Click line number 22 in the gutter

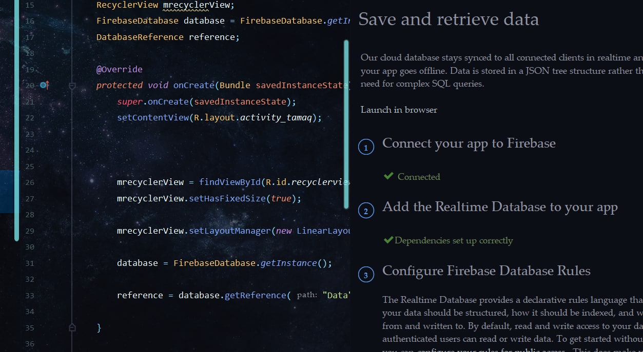click(x=29, y=118)
